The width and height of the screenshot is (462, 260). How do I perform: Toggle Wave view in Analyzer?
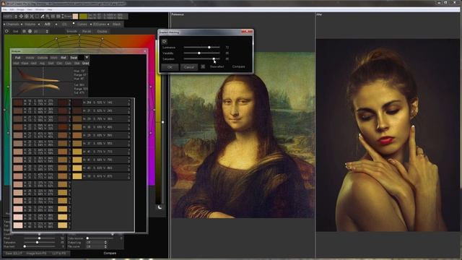[25, 64]
